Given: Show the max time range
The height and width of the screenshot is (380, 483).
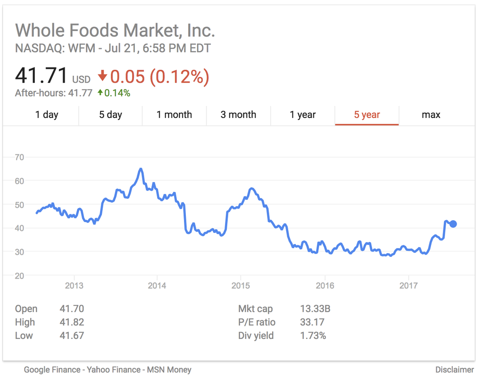Looking at the screenshot, I should coord(431,115).
